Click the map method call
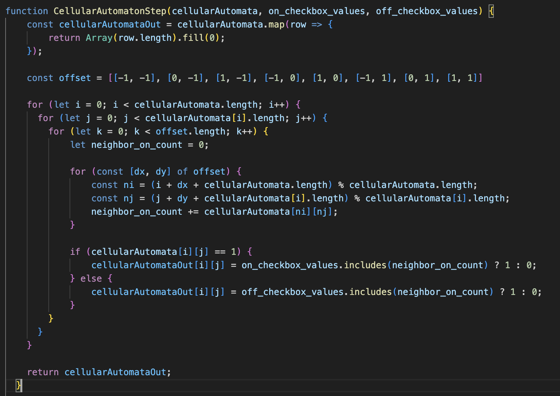The height and width of the screenshot is (396, 560). [276, 25]
